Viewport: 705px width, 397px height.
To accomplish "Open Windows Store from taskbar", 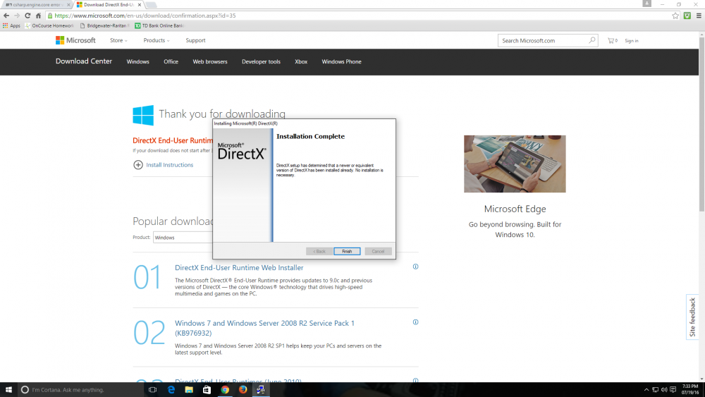I will tap(207, 390).
